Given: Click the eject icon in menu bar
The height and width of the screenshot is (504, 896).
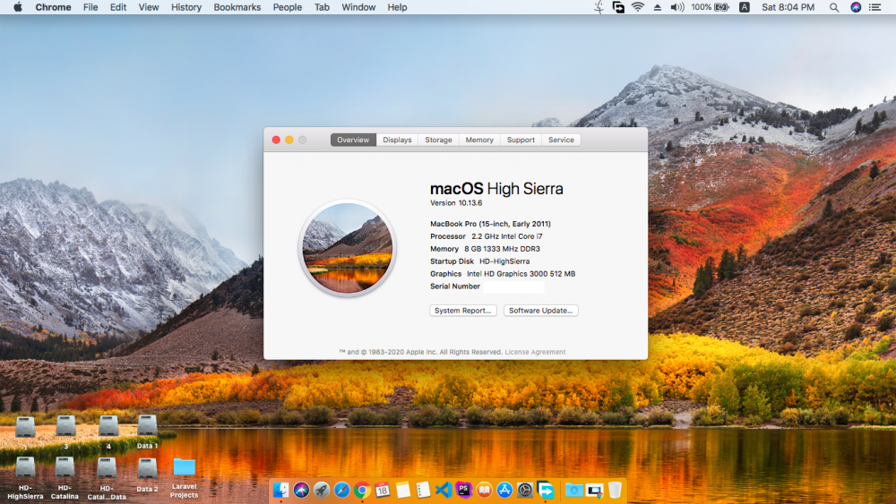Looking at the screenshot, I should point(657,7).
